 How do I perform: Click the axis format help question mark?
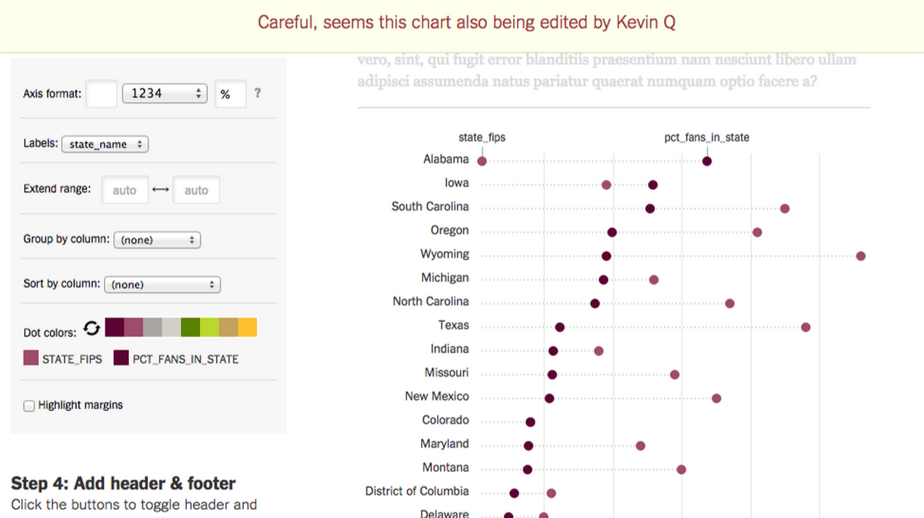[x=257, y=93]
